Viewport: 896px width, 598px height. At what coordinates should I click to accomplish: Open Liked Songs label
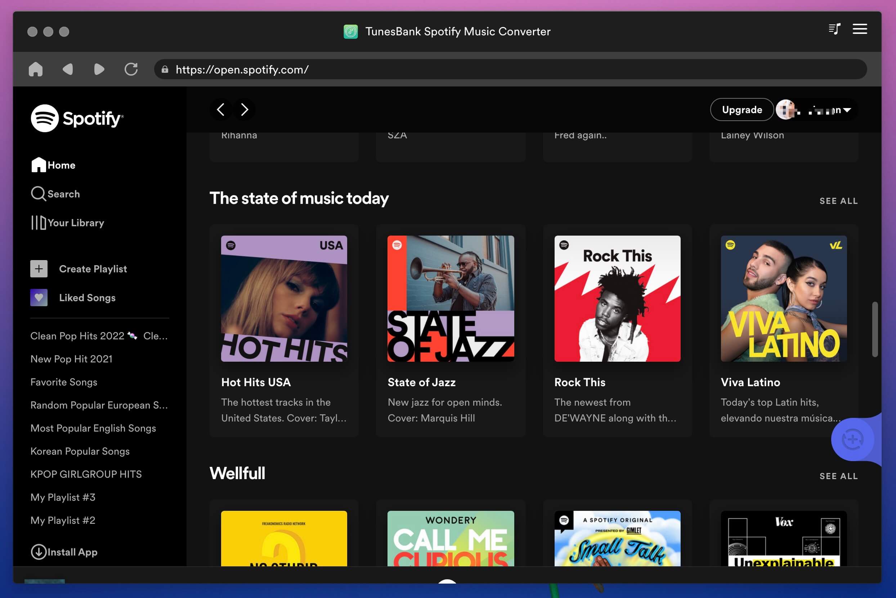pos(87,298)
